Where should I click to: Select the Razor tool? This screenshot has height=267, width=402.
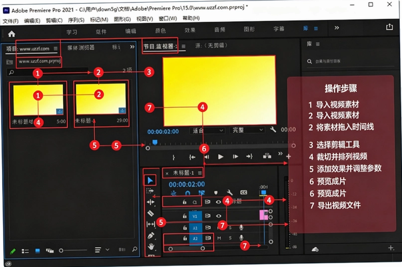tap(151, 213)
